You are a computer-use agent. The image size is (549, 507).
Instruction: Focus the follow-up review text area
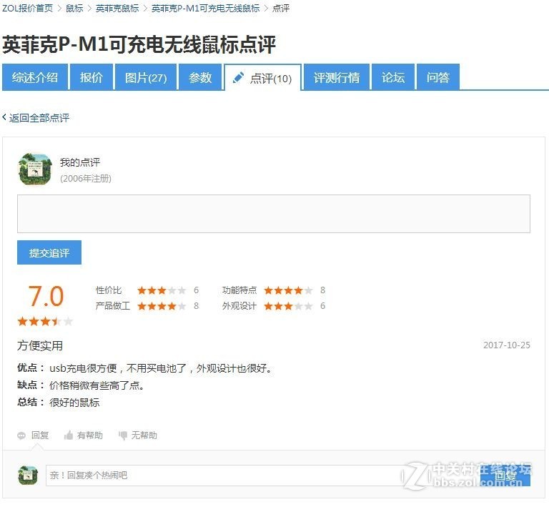pos(274,214)
